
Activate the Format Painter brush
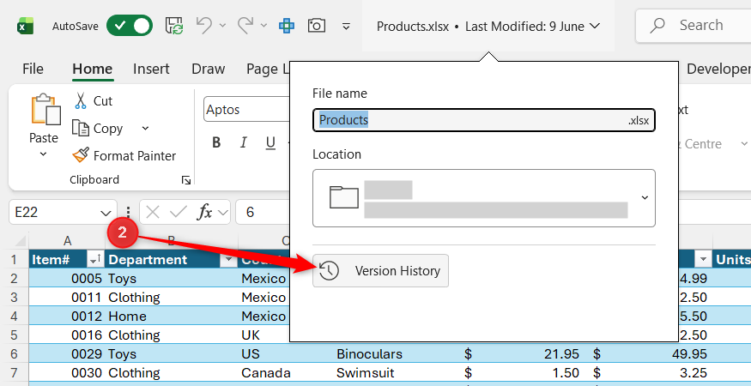coord(124,155)
